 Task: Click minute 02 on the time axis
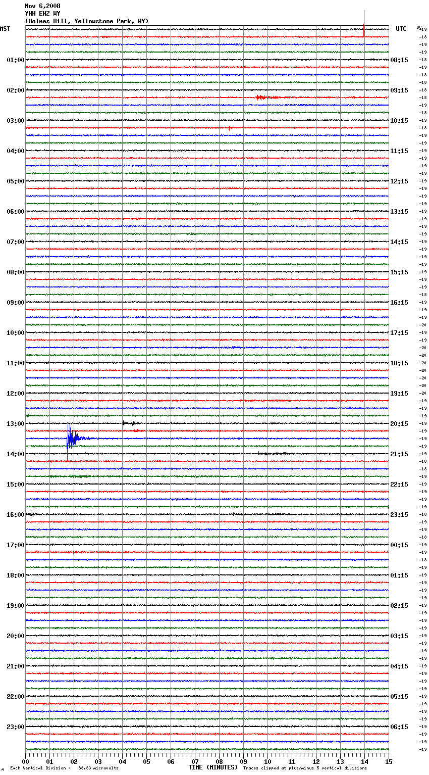tap(74, 762)
